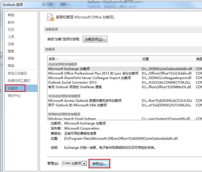Click the full UmOutlookAddin.dll path text
202x172 pixels.
[121, 139]
